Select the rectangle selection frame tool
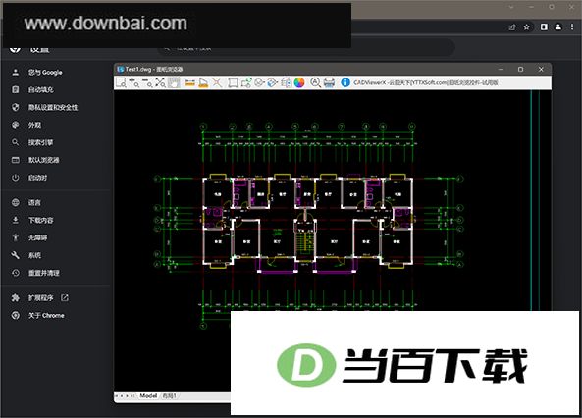Viewport: 582px width, 418px height. [x=233, y=82]
